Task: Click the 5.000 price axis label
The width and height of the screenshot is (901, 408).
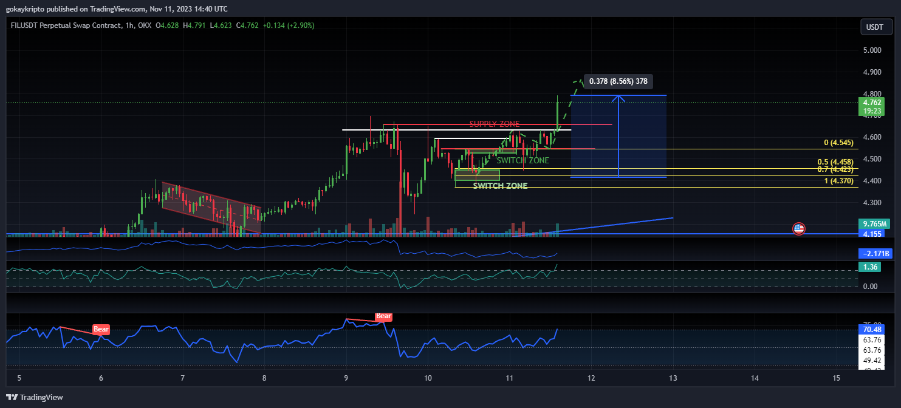Action: (x=872, y=50)
